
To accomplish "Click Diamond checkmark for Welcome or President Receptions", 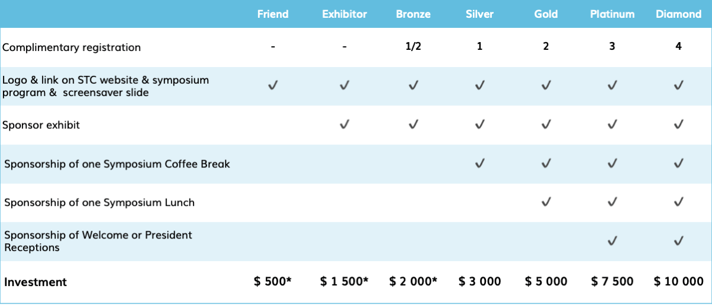I will click(x=679, y=241).
